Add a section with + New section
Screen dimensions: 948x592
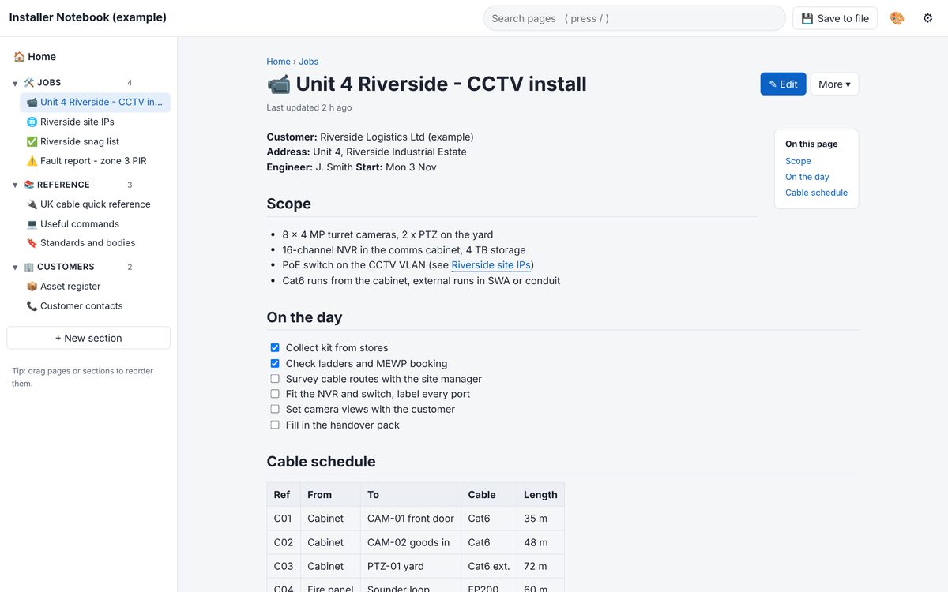pos(88,338)
